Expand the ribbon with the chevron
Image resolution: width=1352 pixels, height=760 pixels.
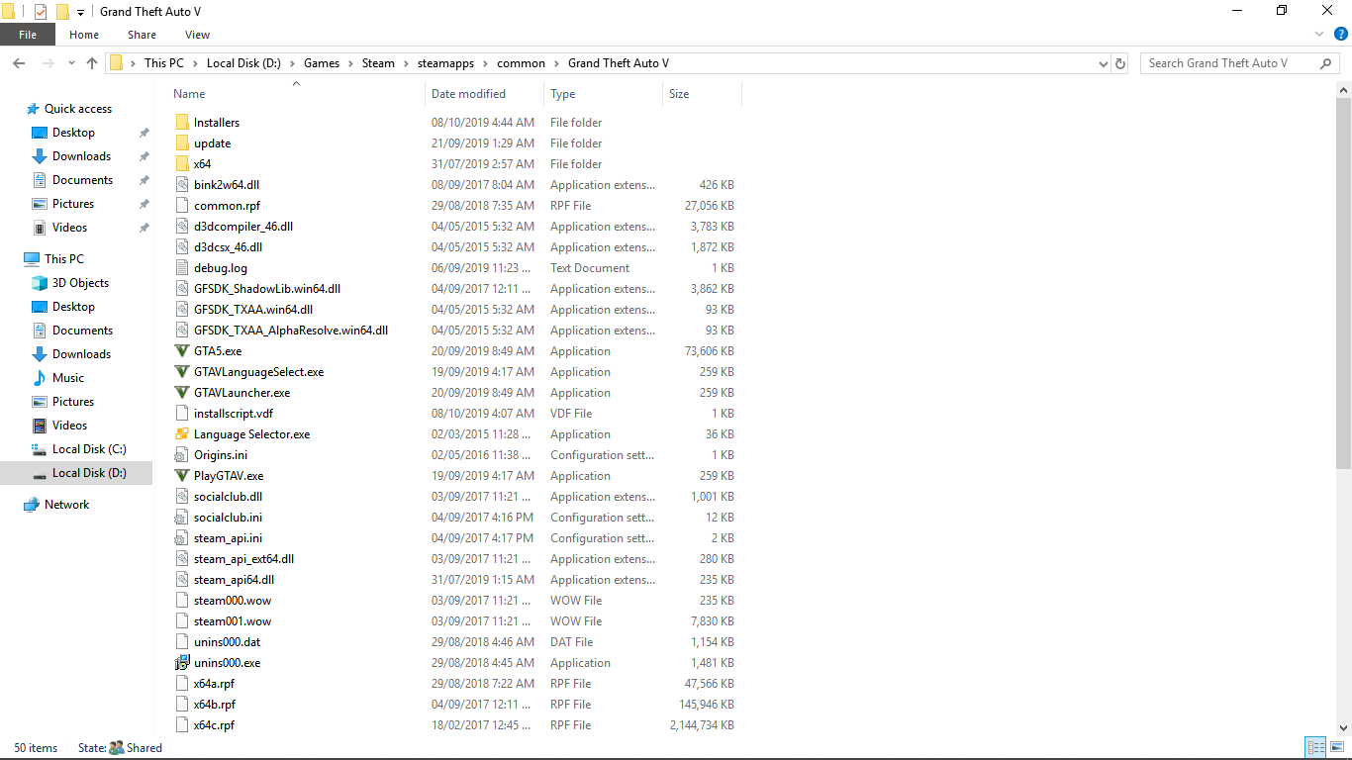(x=1318, y=35)
